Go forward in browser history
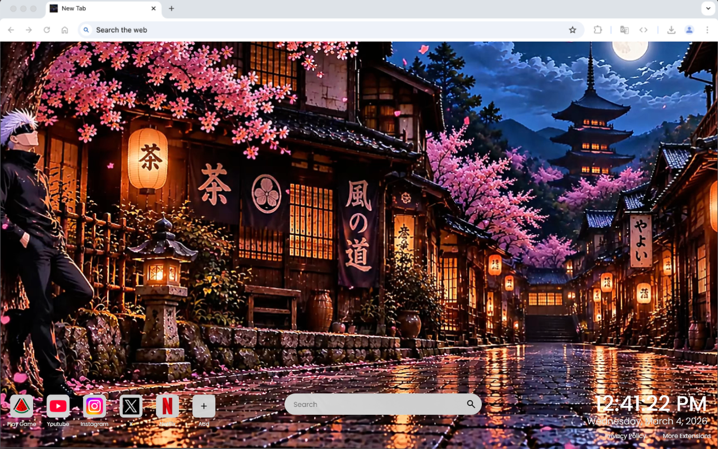 click(x=29, y=30)
